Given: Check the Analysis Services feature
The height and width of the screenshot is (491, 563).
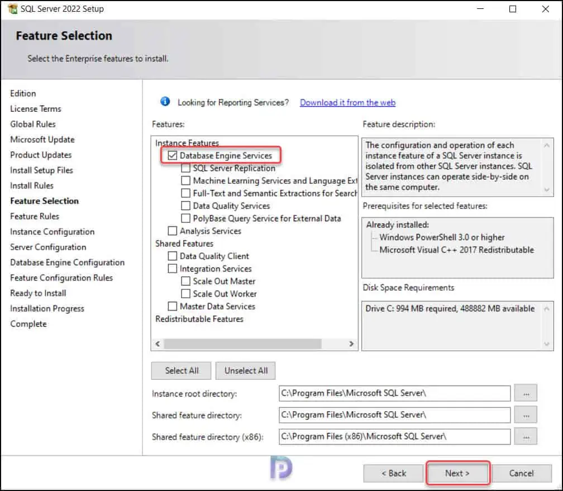Looking at the screenshot, I should tap(173, 231).
